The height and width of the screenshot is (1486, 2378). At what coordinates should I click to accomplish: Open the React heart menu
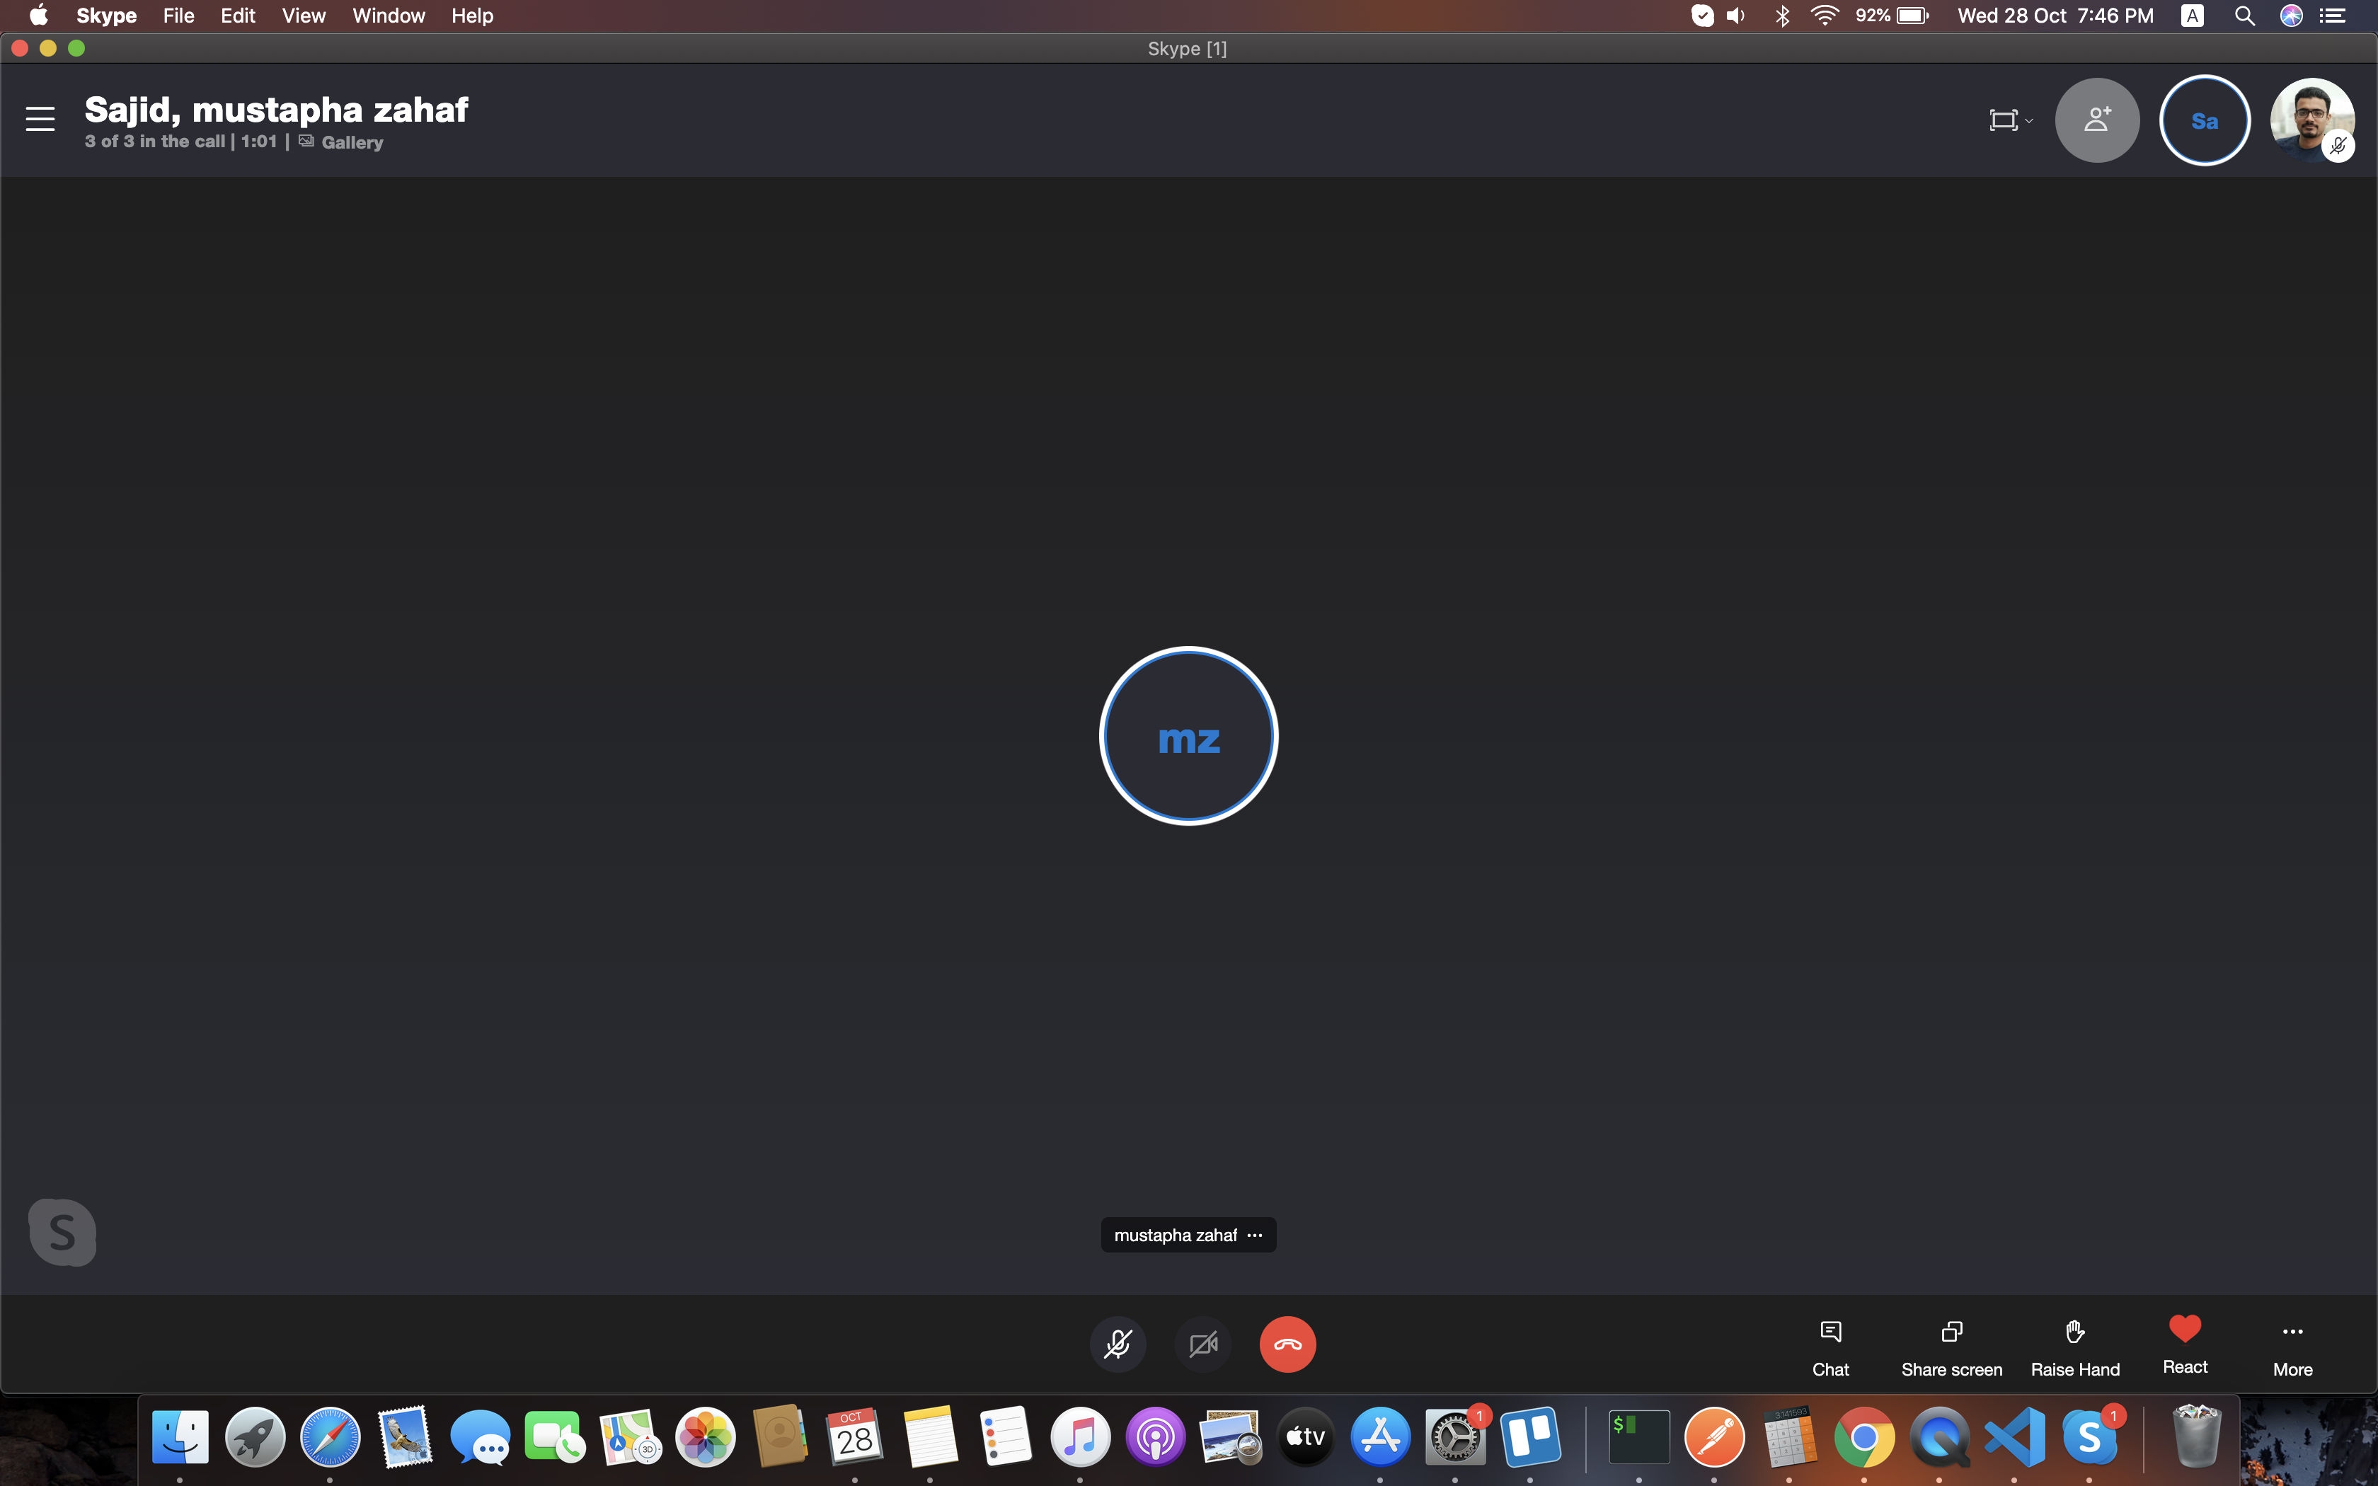(x=2184, y=1344)
